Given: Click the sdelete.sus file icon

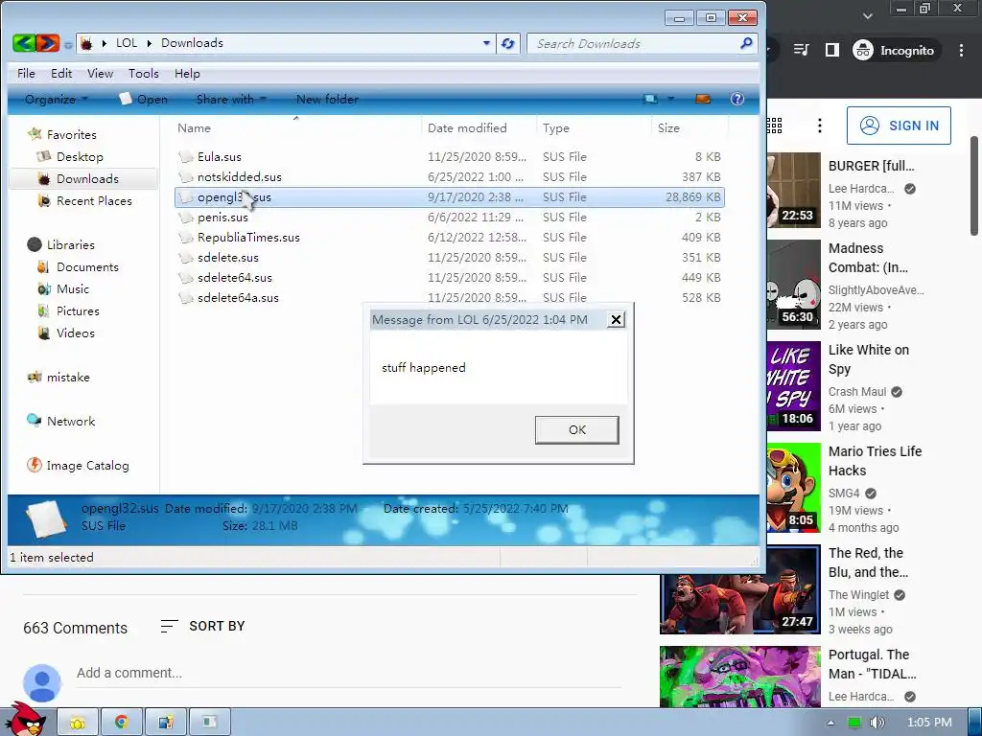Looking at the screenshot, I should click(186, 258).
